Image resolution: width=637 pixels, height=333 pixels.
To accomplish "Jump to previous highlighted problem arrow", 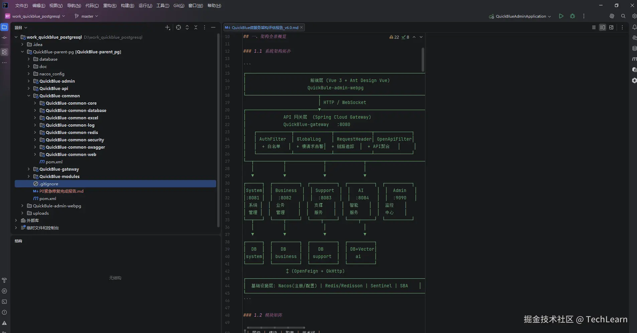I will (x=414, y=37).
